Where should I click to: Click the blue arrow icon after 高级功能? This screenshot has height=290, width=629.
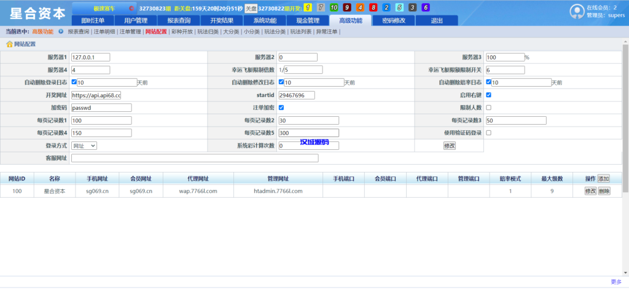pyautogui.click(x=61, y=31)
